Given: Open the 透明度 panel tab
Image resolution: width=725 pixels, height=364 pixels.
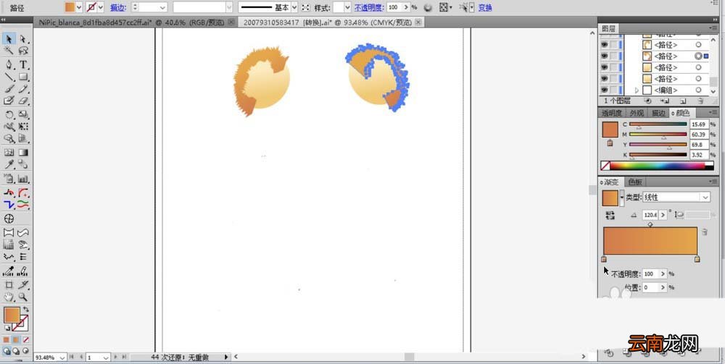Looking at the screenshot, I should tap(612, 113).
